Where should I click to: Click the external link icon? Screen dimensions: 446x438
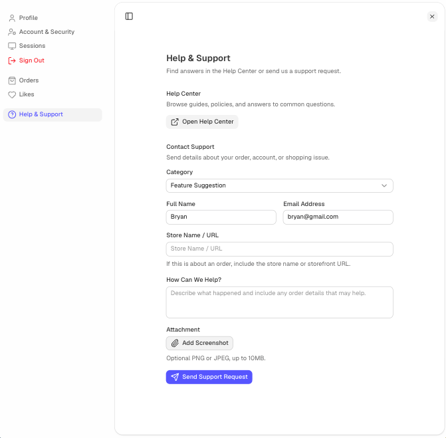pyautogui.click(x=175, y=122)
